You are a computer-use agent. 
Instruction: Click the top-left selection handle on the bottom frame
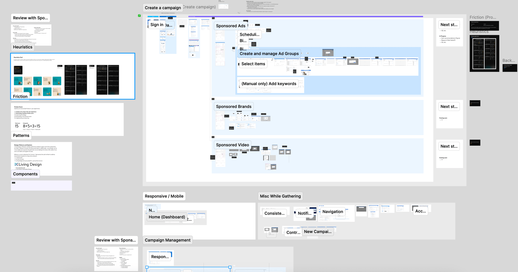(x=147, y=267)
